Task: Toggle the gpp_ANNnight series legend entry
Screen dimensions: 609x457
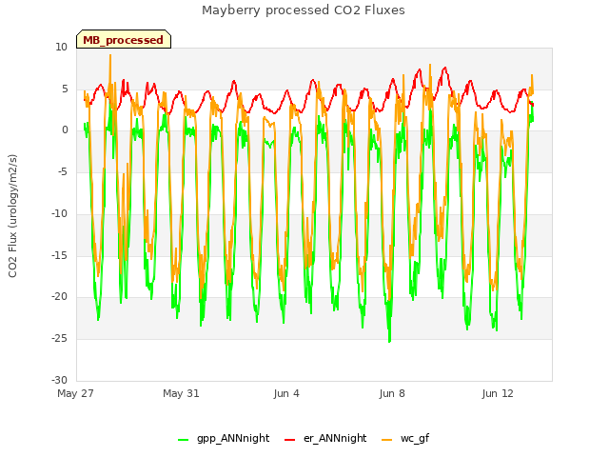Action: click(x=224, y=438)
